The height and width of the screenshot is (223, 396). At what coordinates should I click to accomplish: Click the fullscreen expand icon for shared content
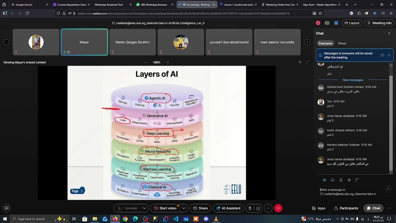point(307,62)
